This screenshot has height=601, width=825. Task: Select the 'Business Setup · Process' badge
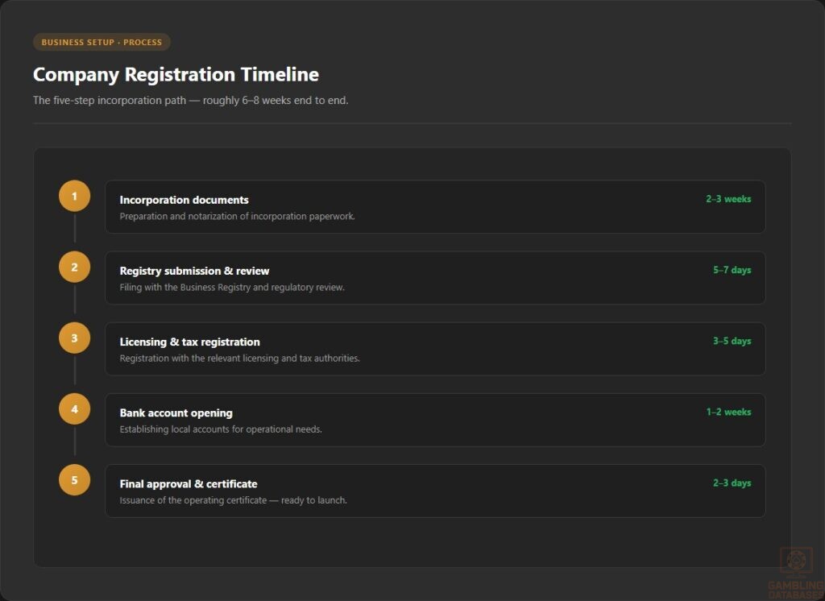pyautogui.click(x=102, y=42)
